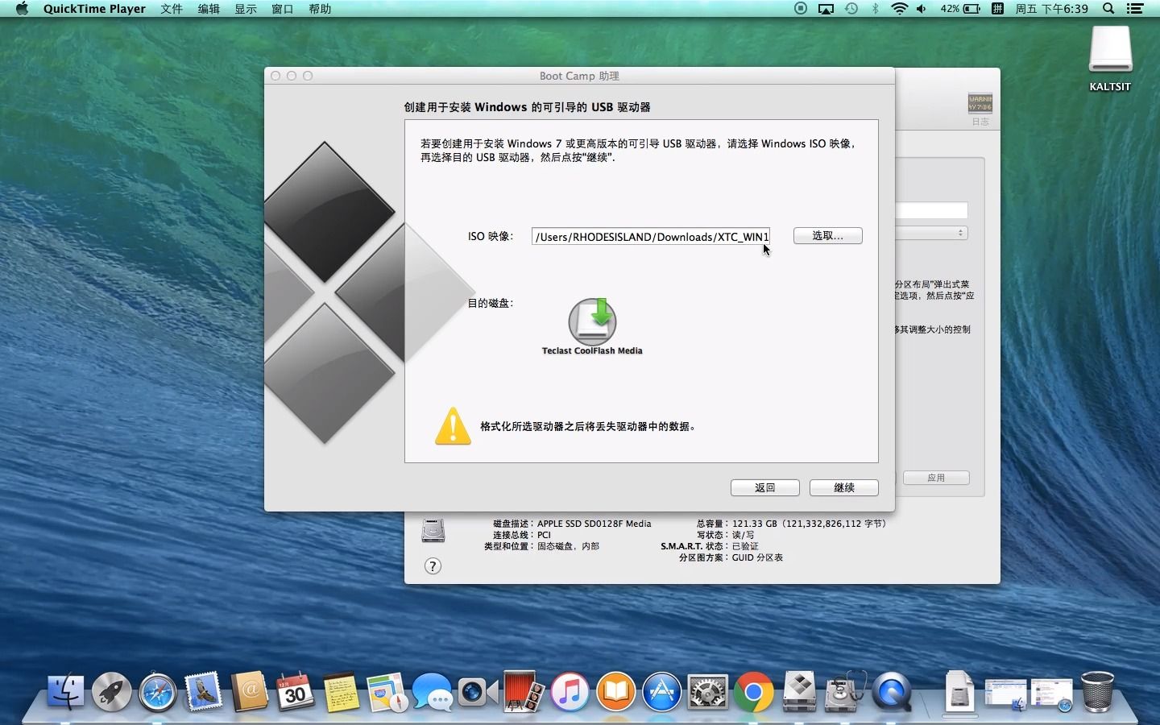
Task: Open Contacts in the Dock
Action: pos(249,691)
